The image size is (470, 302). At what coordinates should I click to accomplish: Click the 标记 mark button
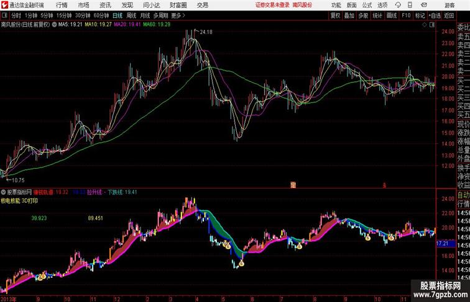(x=420, y=16)
